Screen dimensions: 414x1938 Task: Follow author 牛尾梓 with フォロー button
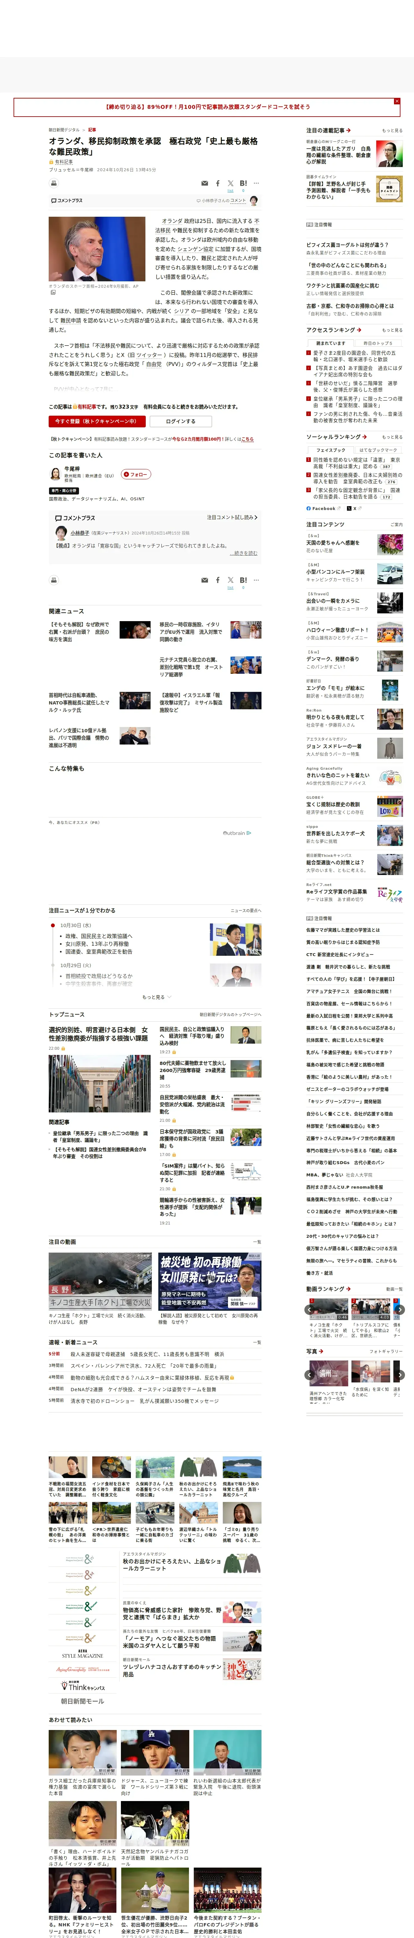click(136, 474)
